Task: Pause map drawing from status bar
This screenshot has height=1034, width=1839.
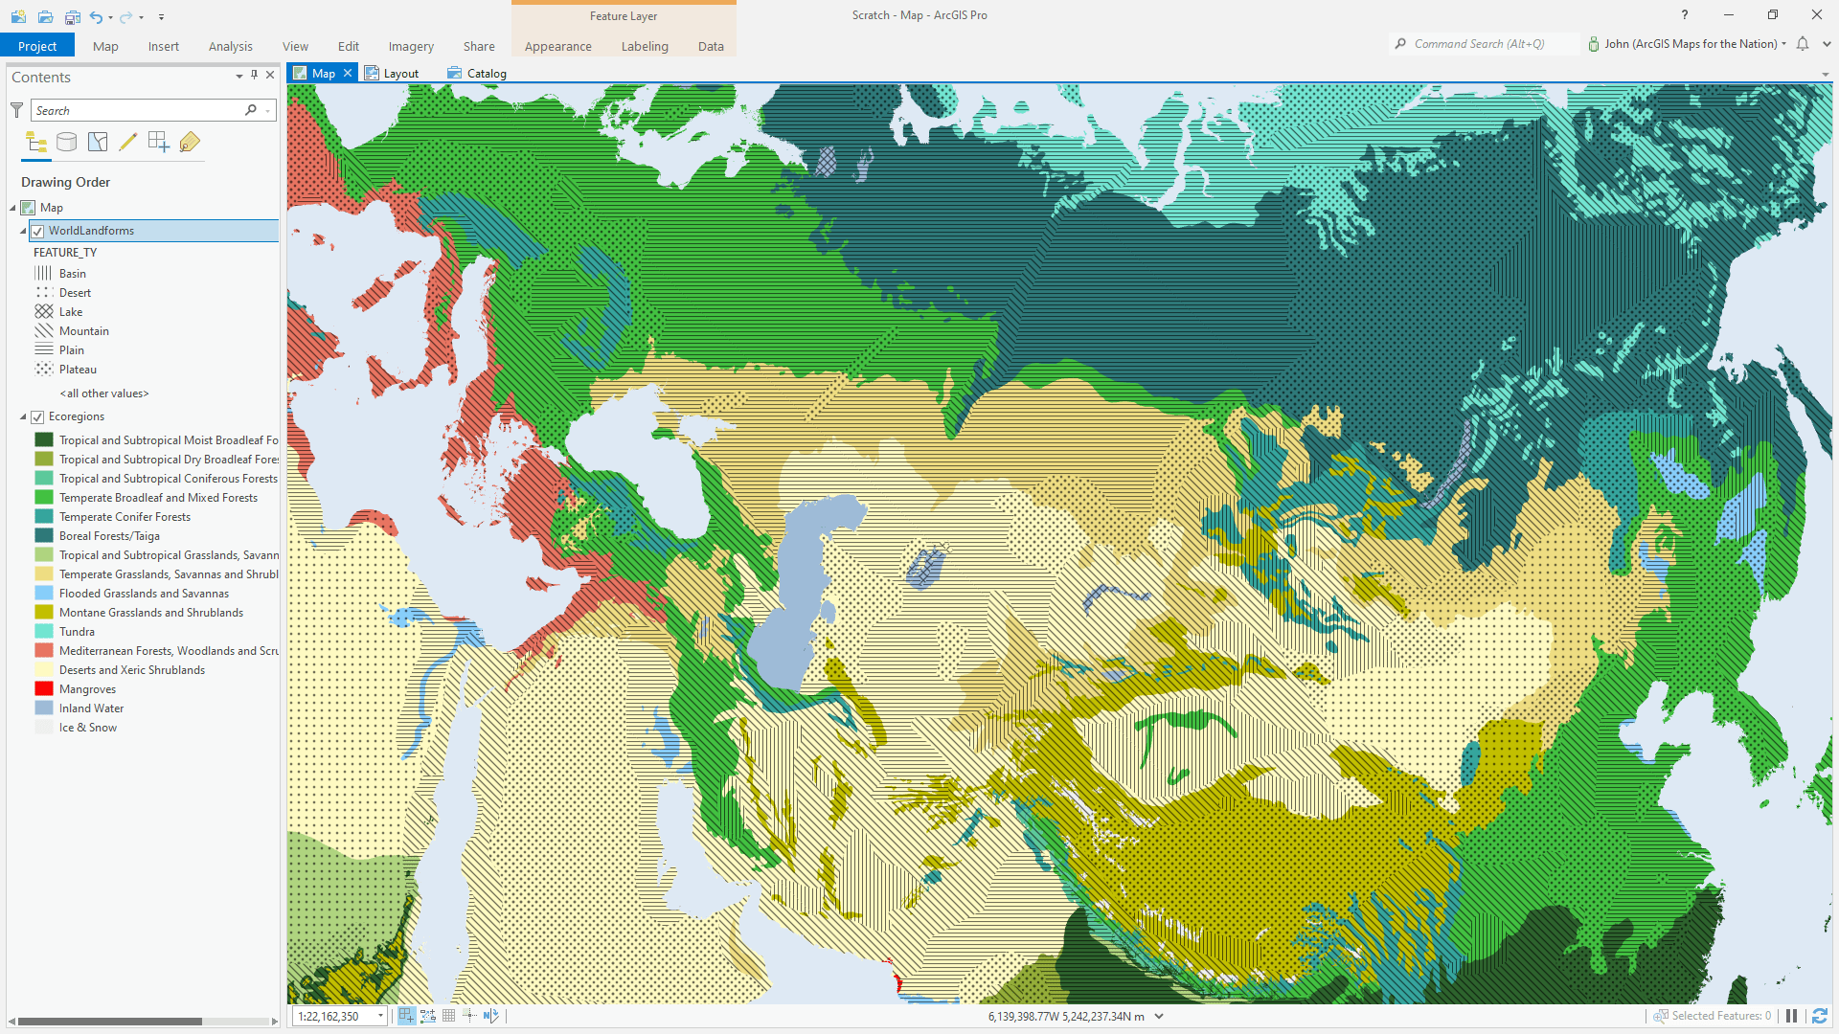Action: [x=1791, y=1016]
